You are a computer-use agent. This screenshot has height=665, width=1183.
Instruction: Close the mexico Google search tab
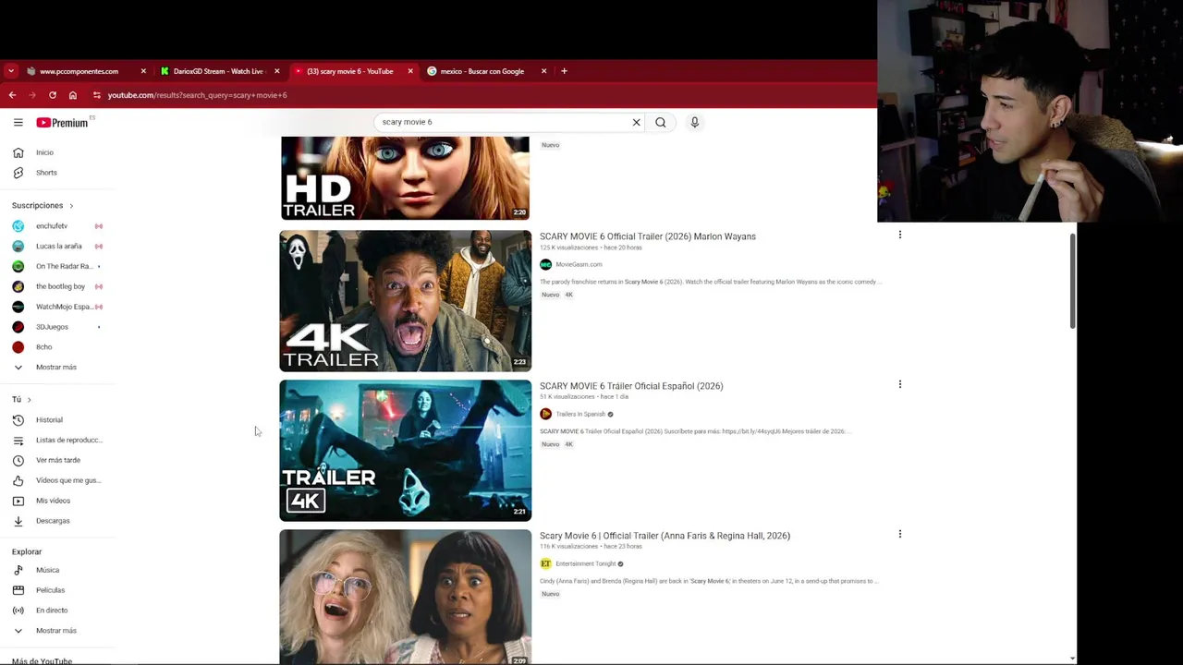coord(543,71)
